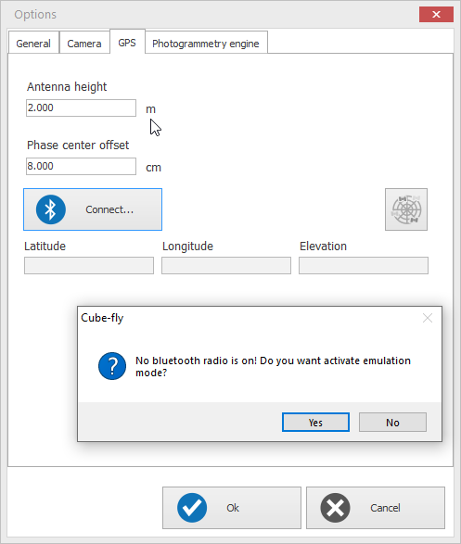Open the Camera tab
461x544 pixels.
click(x=84, y=44)
